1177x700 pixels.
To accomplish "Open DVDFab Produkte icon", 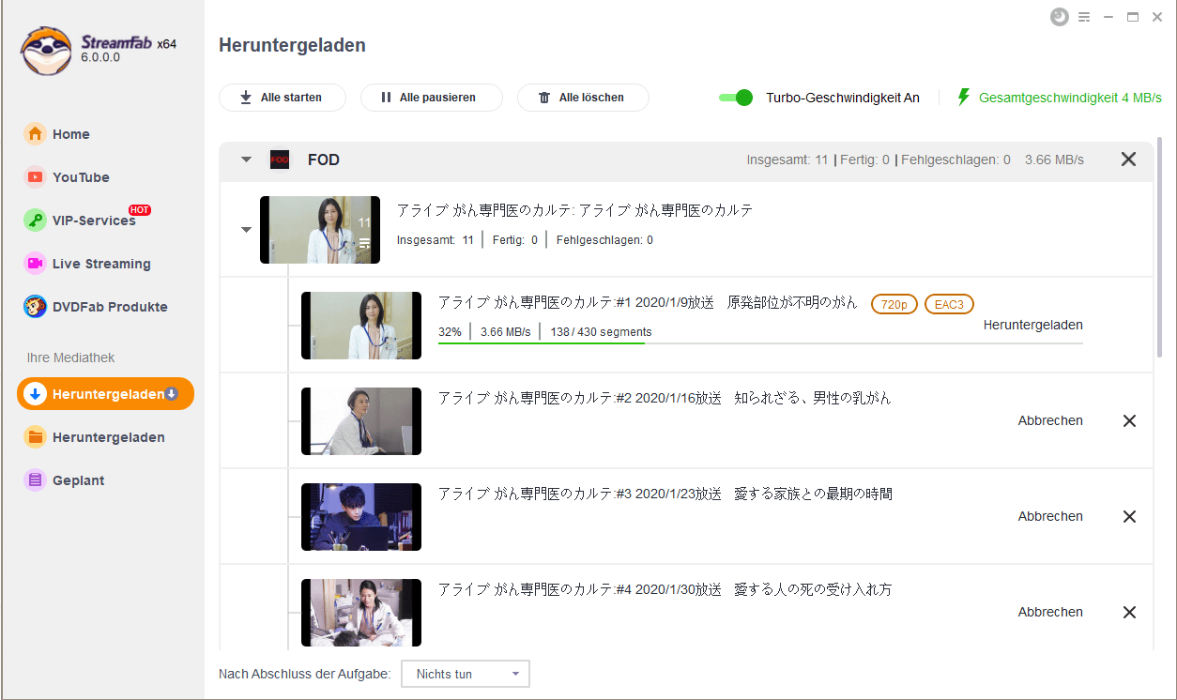I will 35,307.
